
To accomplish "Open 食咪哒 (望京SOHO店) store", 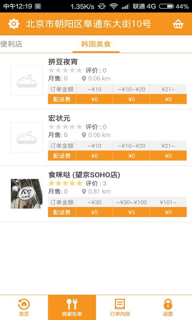I will [x=84, y=175].
